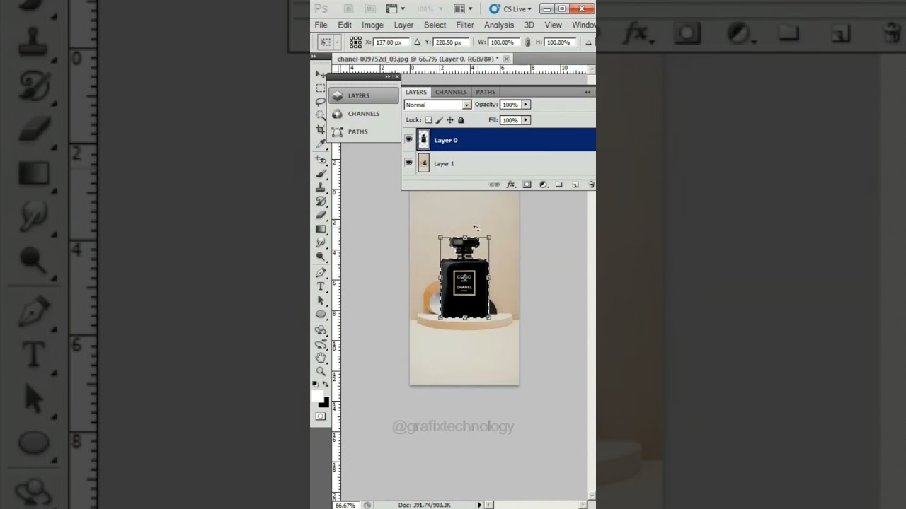Close the chanel-009752cl_03.jpg document tab

pyautogui.click(x=507, y=59)
